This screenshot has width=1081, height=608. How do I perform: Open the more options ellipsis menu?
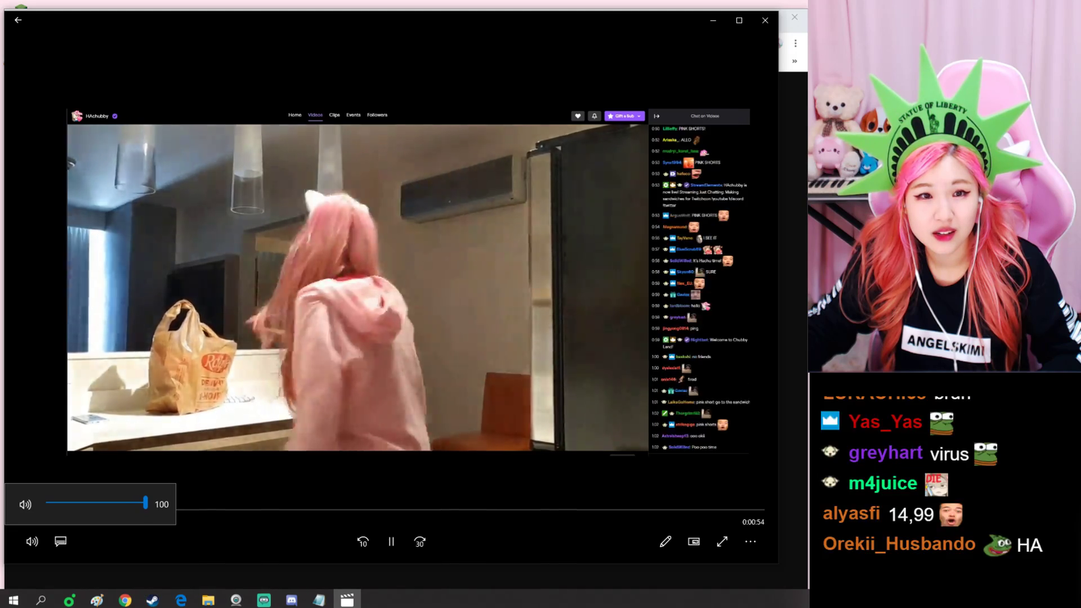(x=751, y=541)
